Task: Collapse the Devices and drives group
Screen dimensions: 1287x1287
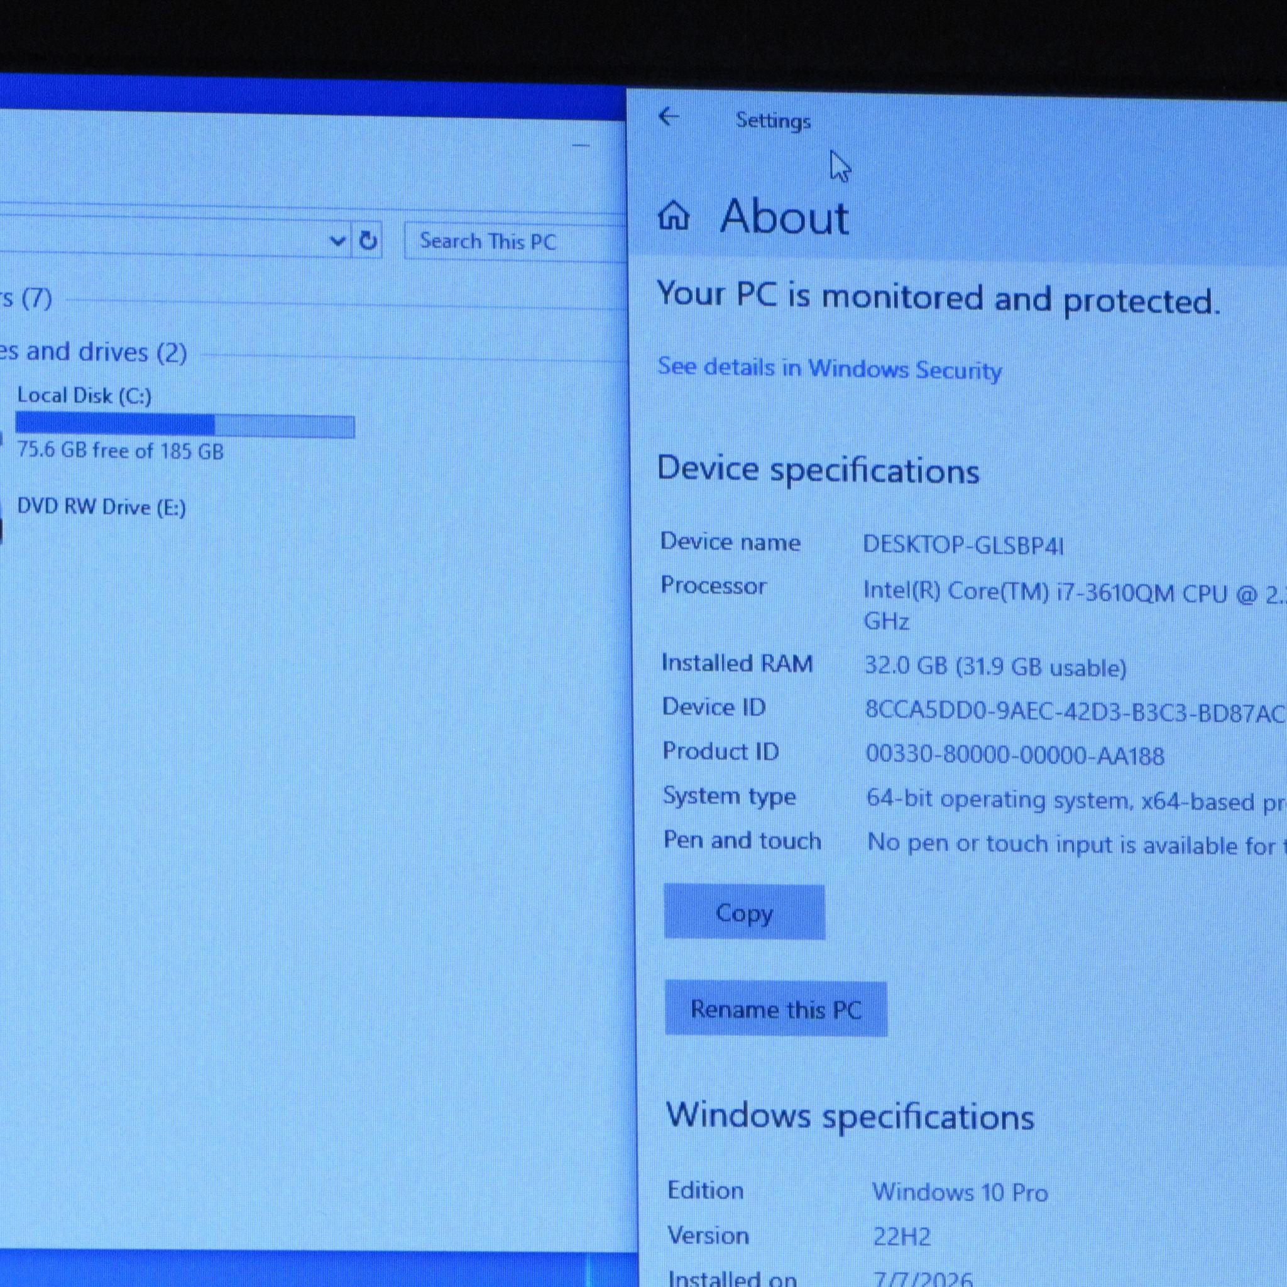Action: 93,352
